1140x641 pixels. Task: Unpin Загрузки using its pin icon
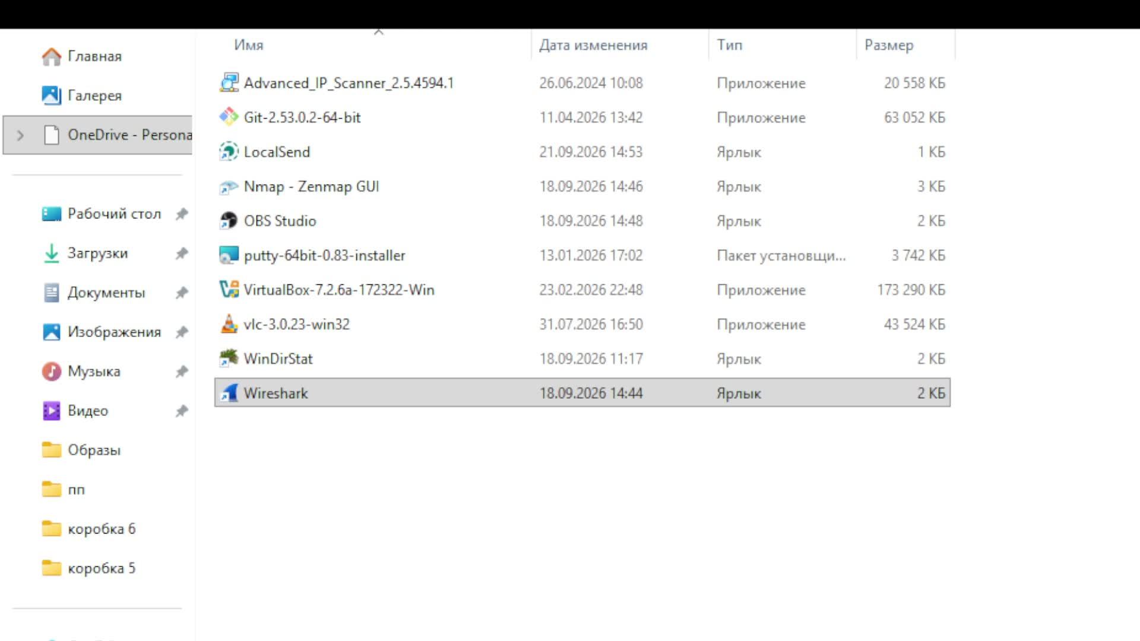182,253
